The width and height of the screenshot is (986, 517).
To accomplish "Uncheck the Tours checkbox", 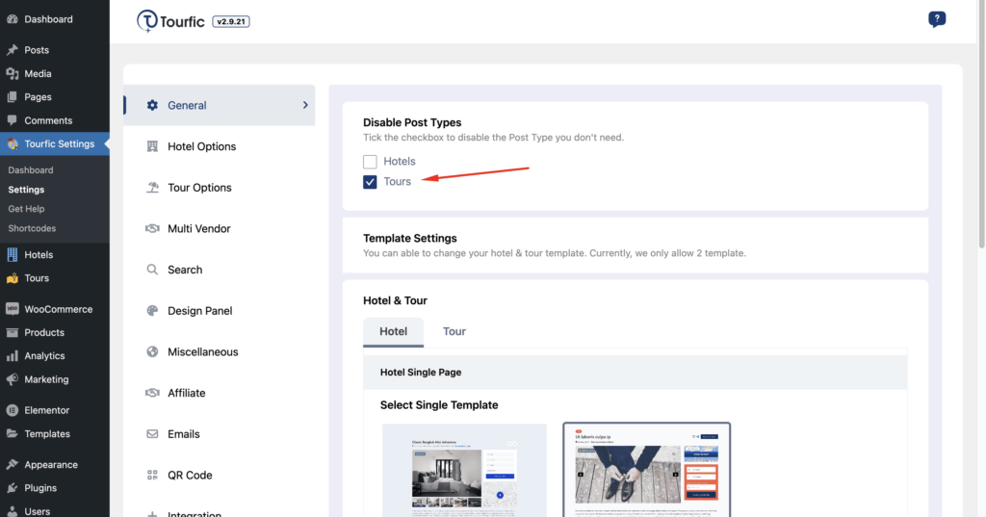I will pos(370,182).
